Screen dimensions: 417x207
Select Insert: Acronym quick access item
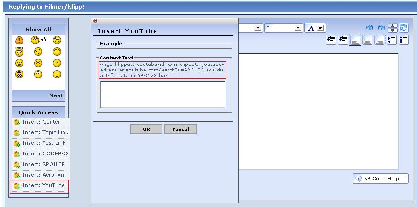point(41,175)
